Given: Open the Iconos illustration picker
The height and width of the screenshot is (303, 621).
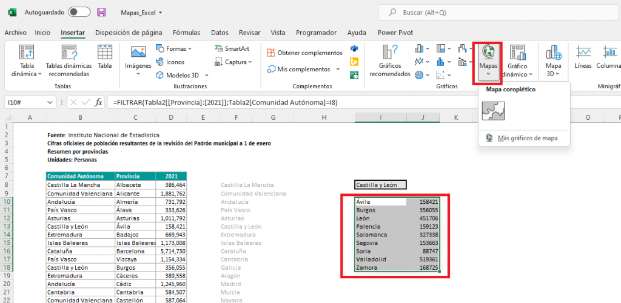Looking at the screenshot, I should click(171, 62).
